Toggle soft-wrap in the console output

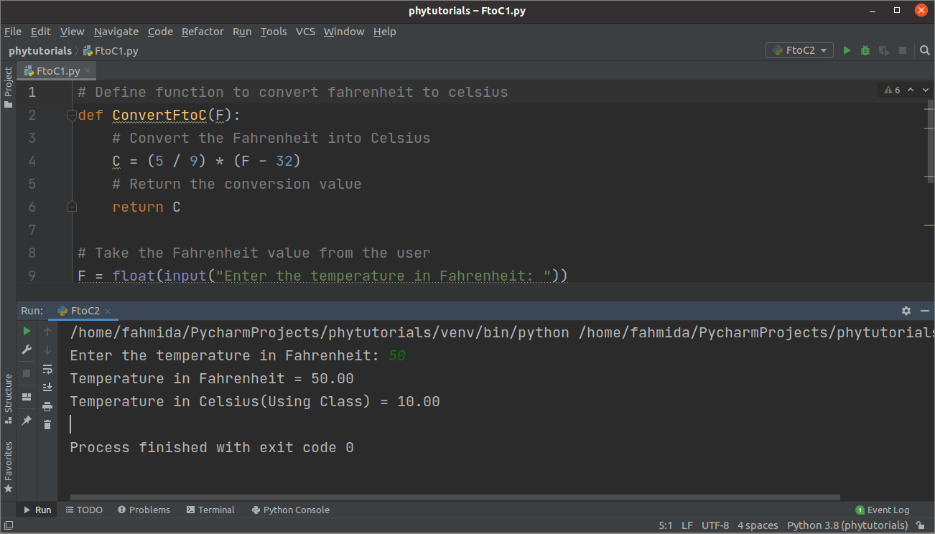[x=47, y=369]
